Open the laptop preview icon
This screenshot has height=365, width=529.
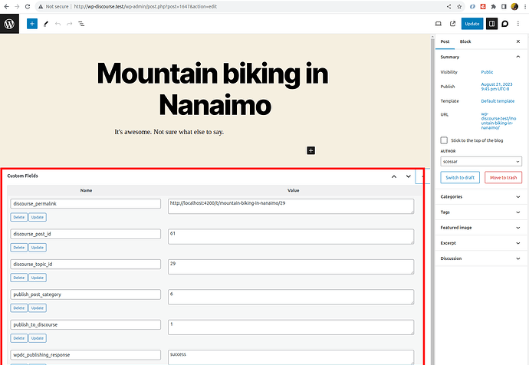[439, 24]
